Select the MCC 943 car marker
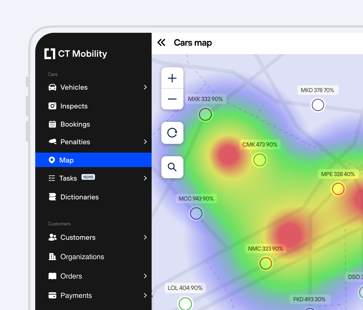This screenshot has width=363, height=310. (196, 214)
